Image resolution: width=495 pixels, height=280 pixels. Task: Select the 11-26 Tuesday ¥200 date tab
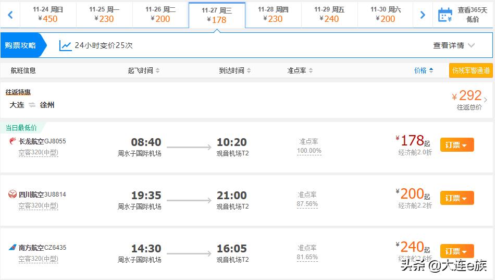tap(160, 15)
